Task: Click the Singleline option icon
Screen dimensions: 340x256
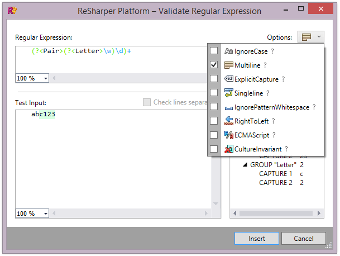Action: [228, 93]
